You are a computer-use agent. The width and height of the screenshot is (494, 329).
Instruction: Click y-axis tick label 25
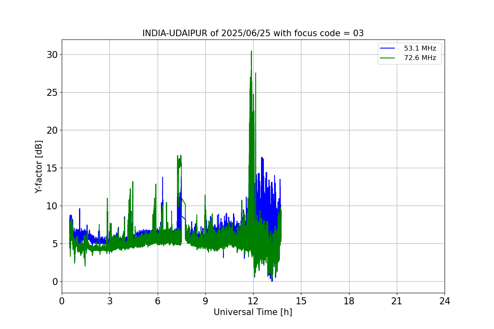tap(52, 93)
